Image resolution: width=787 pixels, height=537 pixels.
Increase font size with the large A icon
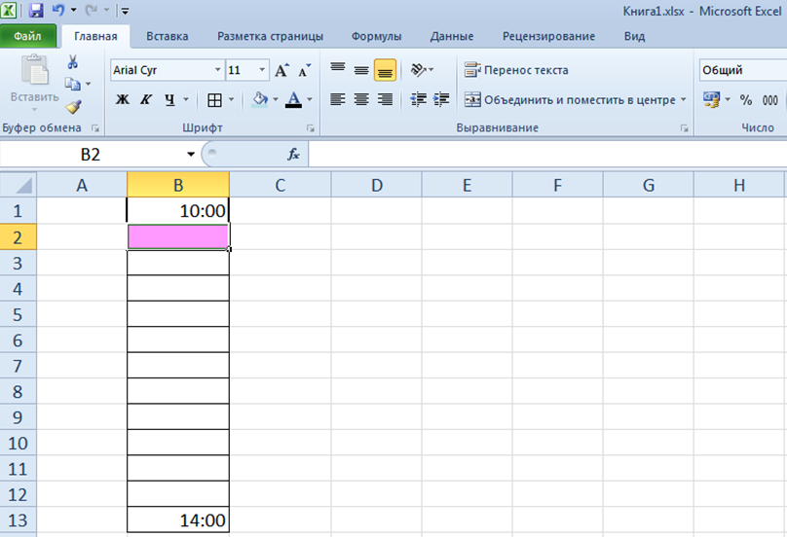[x=281, y=70]
